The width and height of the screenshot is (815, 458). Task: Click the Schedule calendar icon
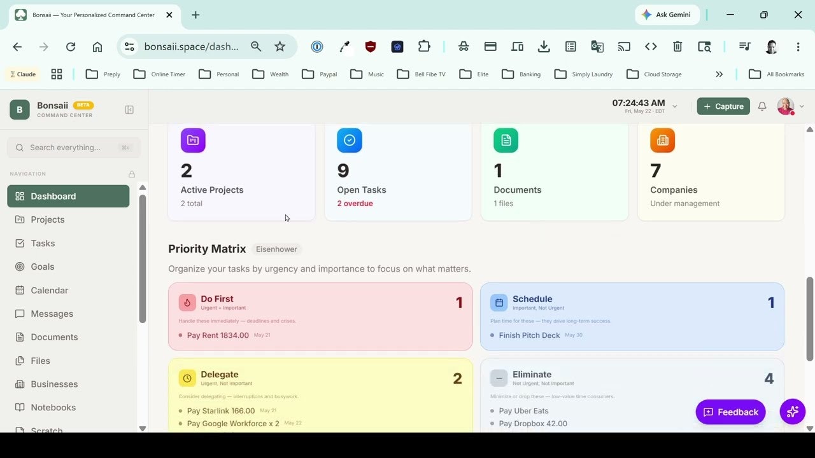click(x=499, y=303)
